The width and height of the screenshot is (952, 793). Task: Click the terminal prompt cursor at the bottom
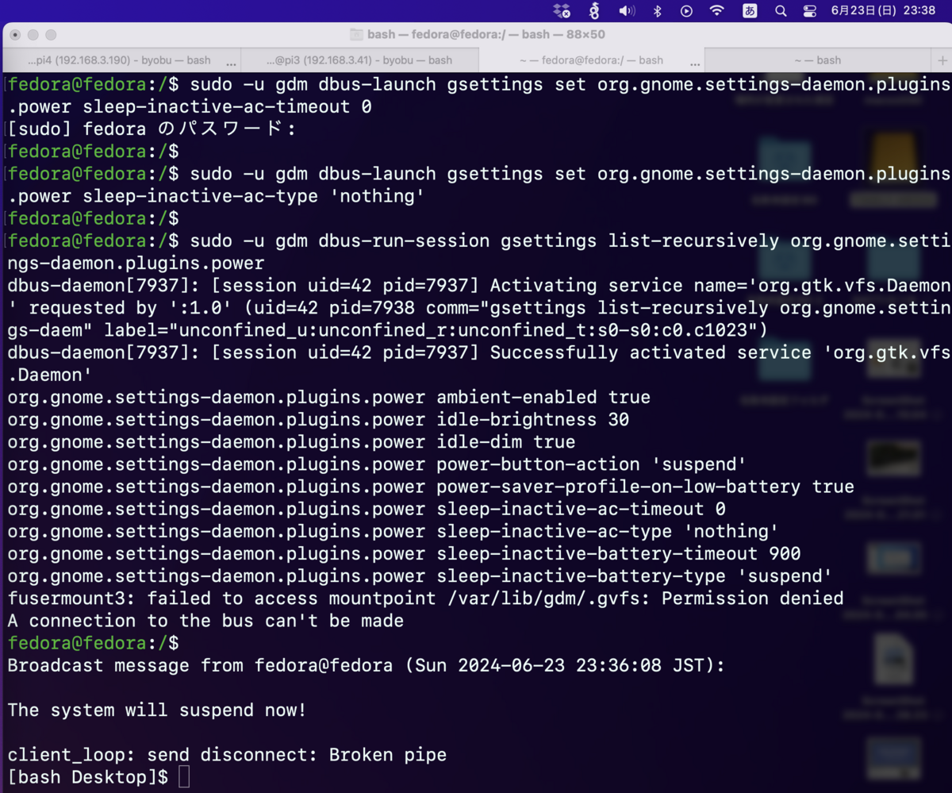[x=184, y=777]
